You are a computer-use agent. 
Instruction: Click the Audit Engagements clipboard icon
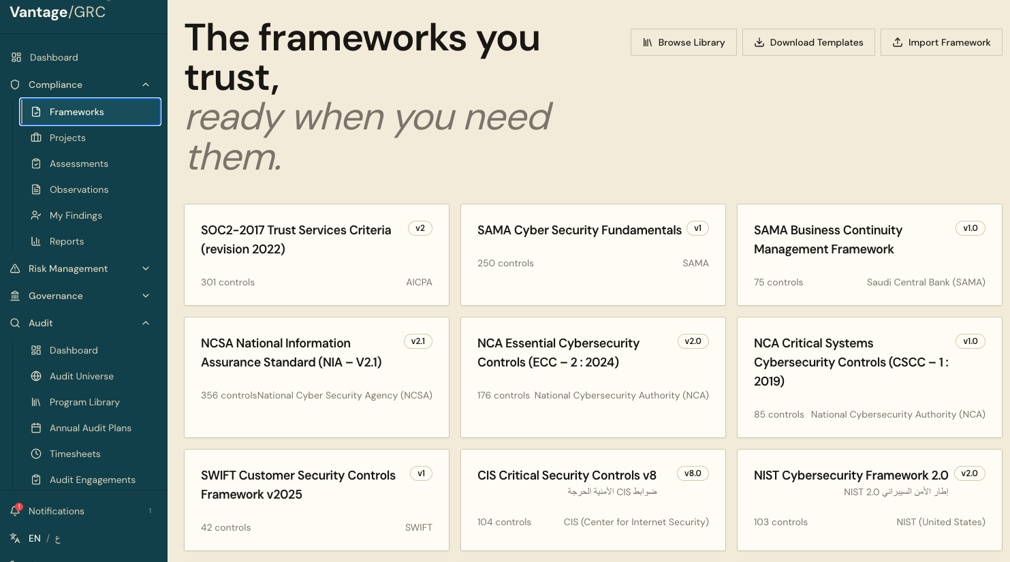tap(36, 480)
